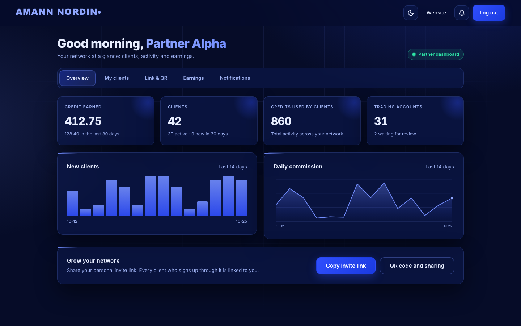Click the '10-25' label under New clients bars
521x326 pixels.
coord(241,221)
